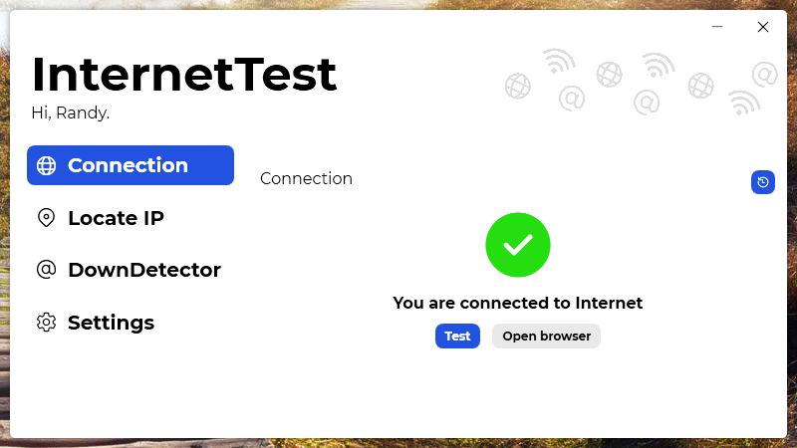Click the map pin icon for Locate IP
Image resolution: width=797 pixels, height=448 pixels.
coord(46,218)
